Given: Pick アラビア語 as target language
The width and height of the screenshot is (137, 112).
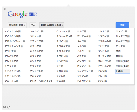Looking at the screenshot, I should click(10, 51).
